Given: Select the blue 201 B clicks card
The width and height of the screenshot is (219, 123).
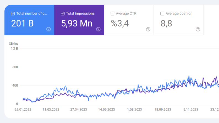Looking at the screenshot, I should click(29, 20).
